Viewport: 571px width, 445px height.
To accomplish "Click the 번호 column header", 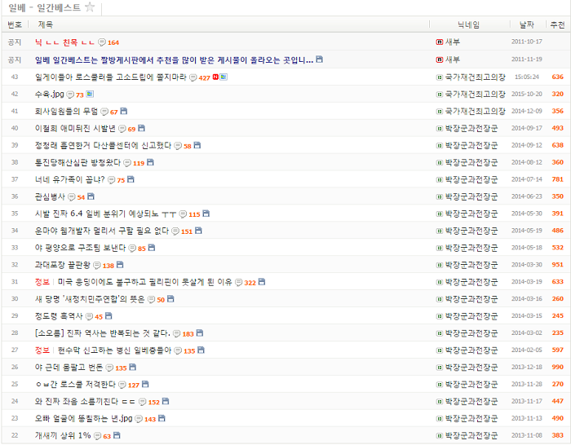I will pos(15,24).
